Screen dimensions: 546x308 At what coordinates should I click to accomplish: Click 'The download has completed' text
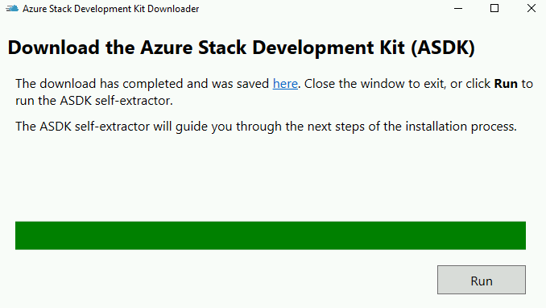point(100,84)
